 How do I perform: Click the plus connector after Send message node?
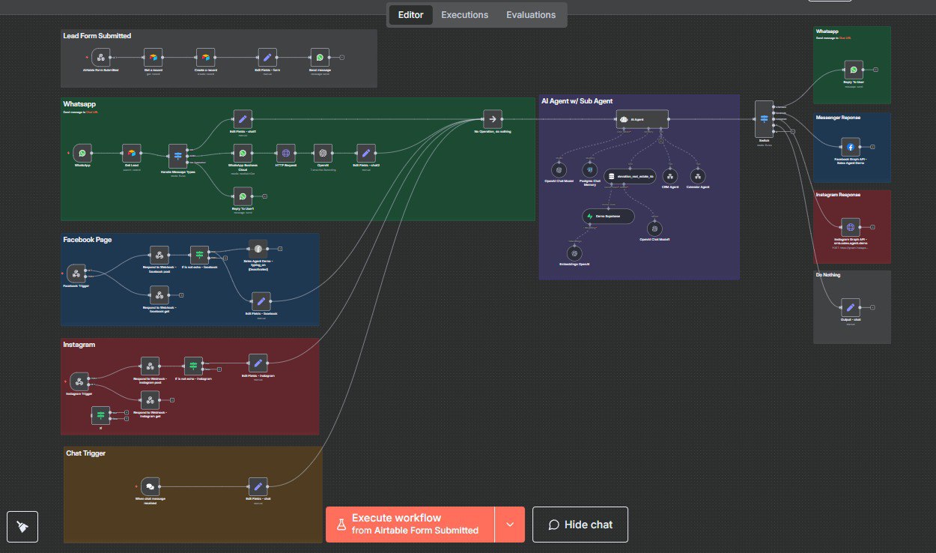click(x=342, y=58)
